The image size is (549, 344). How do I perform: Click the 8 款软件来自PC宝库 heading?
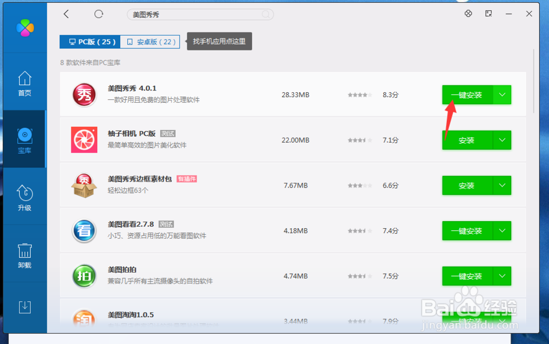point(91,63)
